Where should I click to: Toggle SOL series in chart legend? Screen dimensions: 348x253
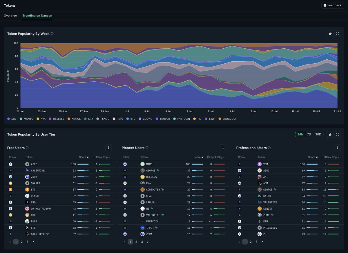click(12, 119)
